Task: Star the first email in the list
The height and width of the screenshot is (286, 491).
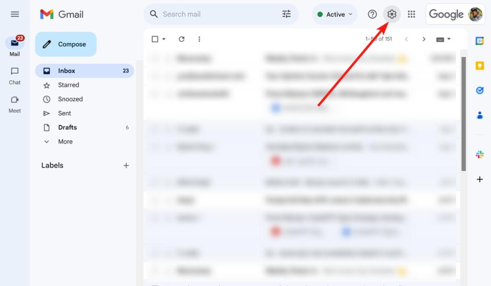Action: pyautogui.click(x=167, y=58)
